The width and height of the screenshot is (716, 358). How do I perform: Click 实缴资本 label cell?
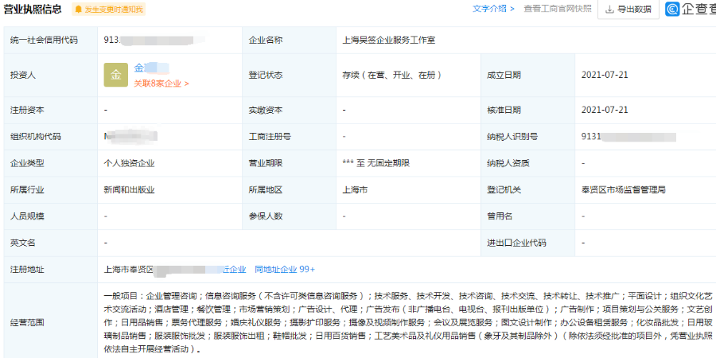point(289,110)
